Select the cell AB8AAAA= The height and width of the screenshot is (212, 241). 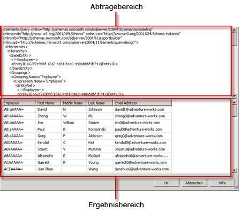(x=19, y=156)
